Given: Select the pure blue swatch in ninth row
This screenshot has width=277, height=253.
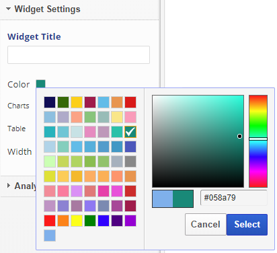Looking at the screenshot, I should (104, 221).
